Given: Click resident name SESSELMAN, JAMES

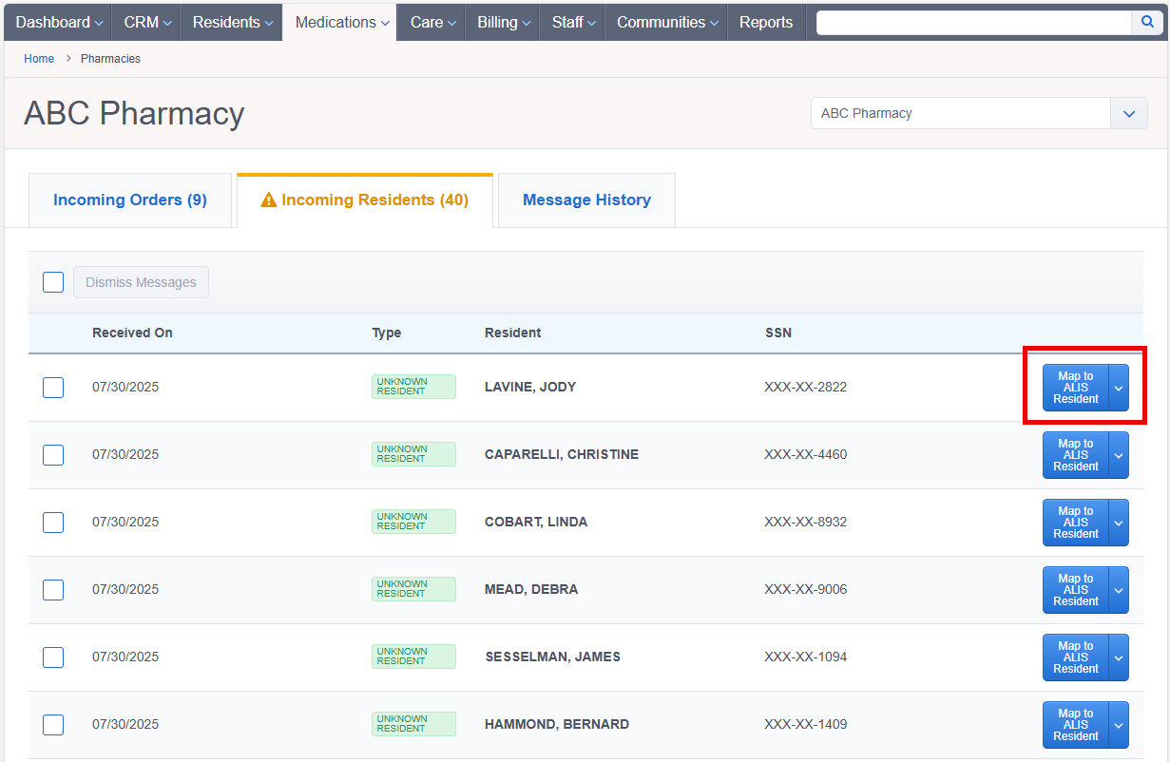Looking at the screenshot, I should (553, 657).
